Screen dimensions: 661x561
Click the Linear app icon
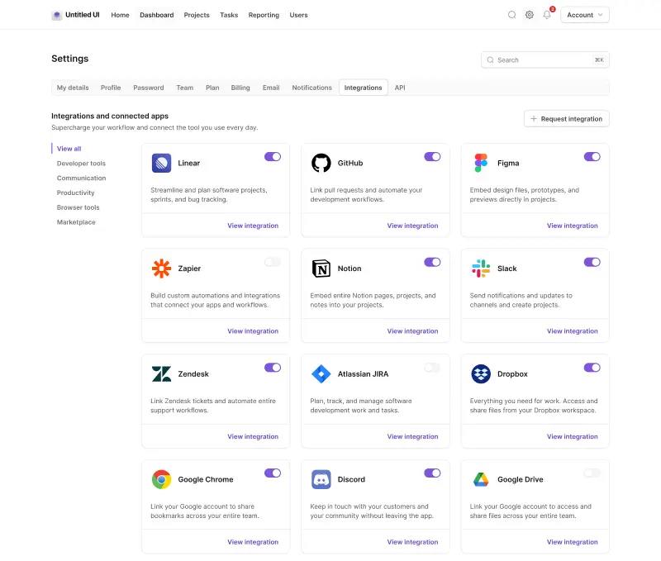161,163
